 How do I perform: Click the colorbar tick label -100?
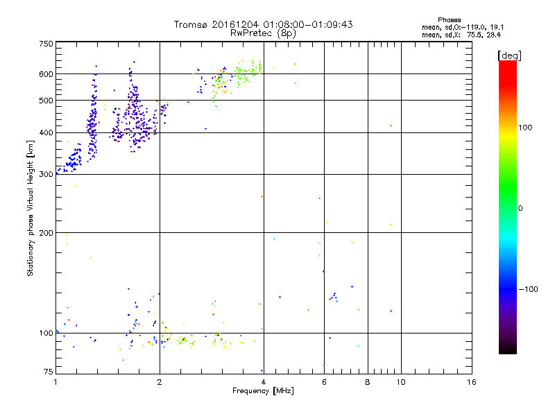[x=527, y=289]
